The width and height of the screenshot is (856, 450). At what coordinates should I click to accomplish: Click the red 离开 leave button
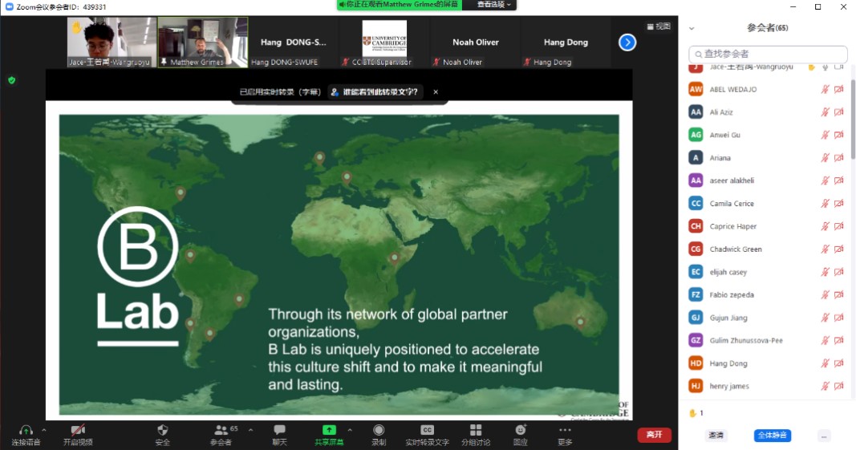point(654,435)
